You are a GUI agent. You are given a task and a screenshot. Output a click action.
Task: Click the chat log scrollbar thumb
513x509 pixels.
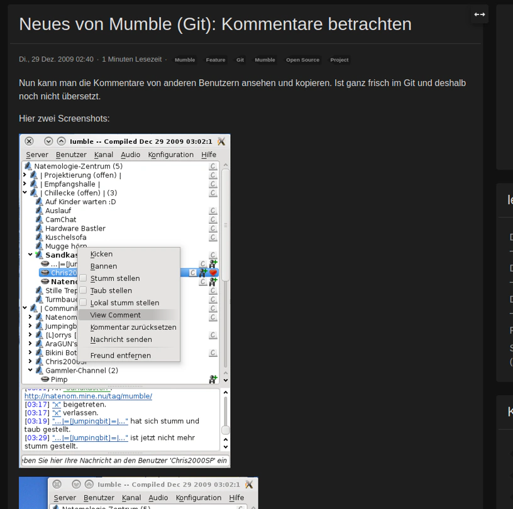[226, 430]
